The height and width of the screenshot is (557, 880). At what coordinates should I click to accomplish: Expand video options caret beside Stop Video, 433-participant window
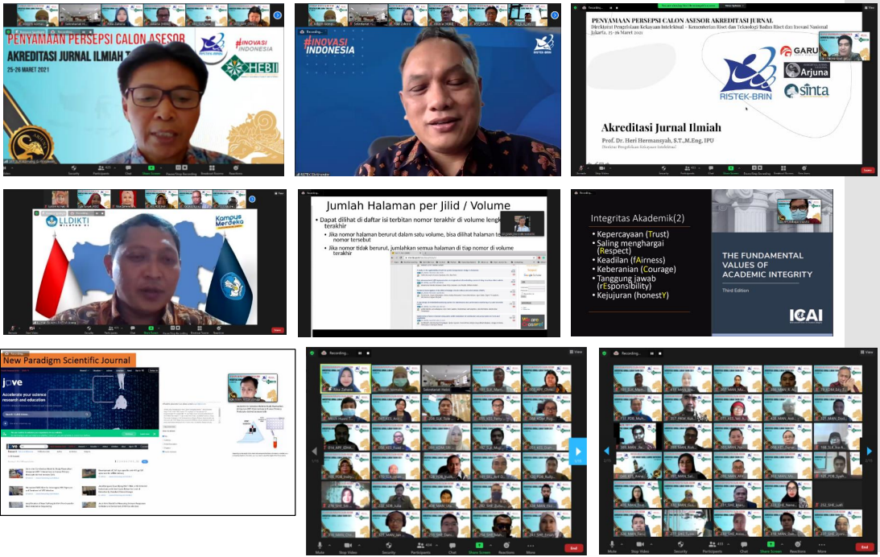[650, 544]
